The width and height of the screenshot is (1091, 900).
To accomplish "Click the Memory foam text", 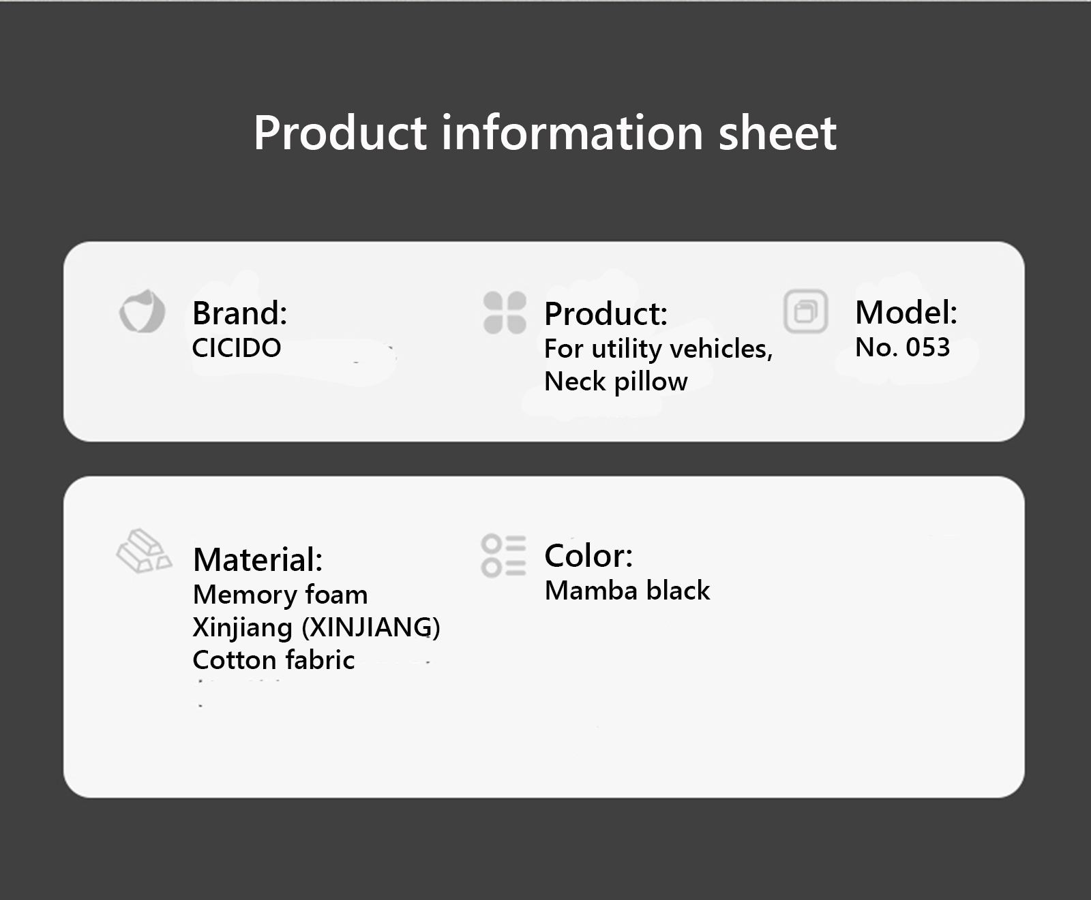I will 280,595.
